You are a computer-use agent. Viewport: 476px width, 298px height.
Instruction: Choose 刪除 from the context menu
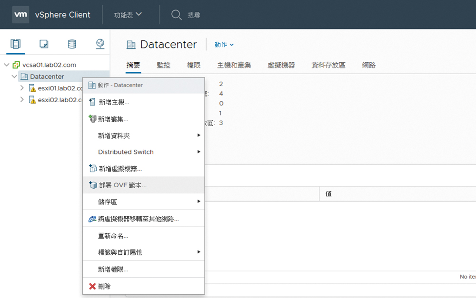coord(143,286)
